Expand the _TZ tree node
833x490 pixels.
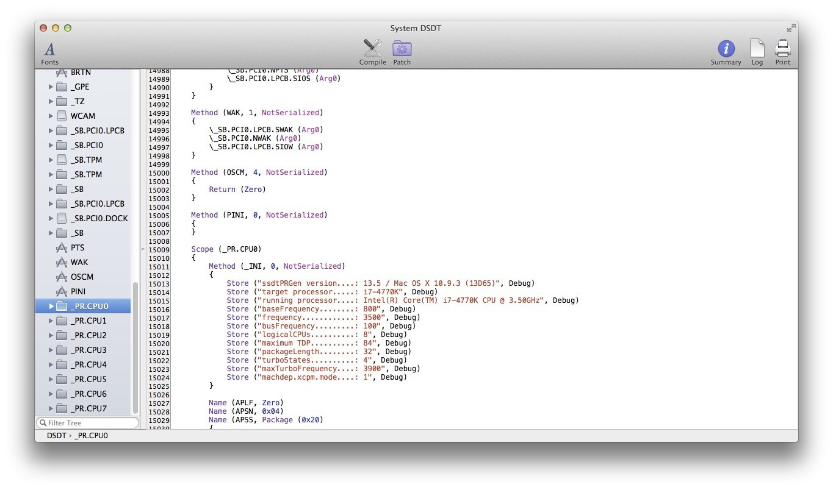point(51,102)
